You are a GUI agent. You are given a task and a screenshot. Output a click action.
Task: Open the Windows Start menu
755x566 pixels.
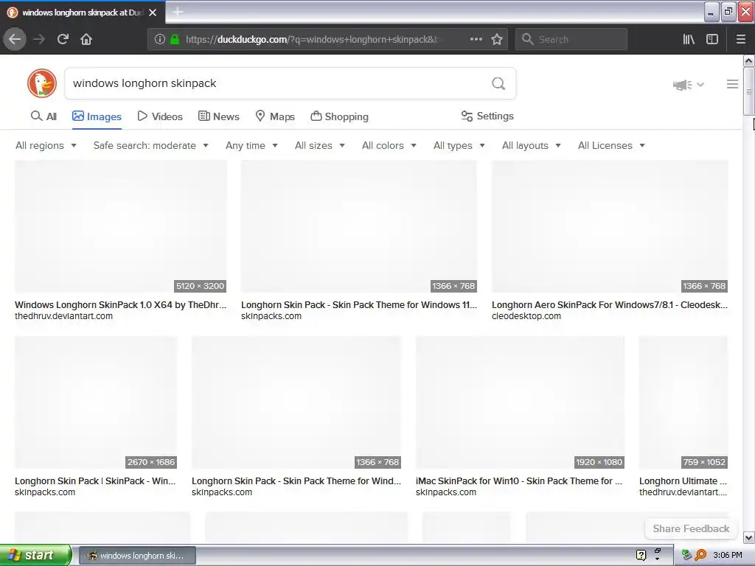[x=35, y=555]
